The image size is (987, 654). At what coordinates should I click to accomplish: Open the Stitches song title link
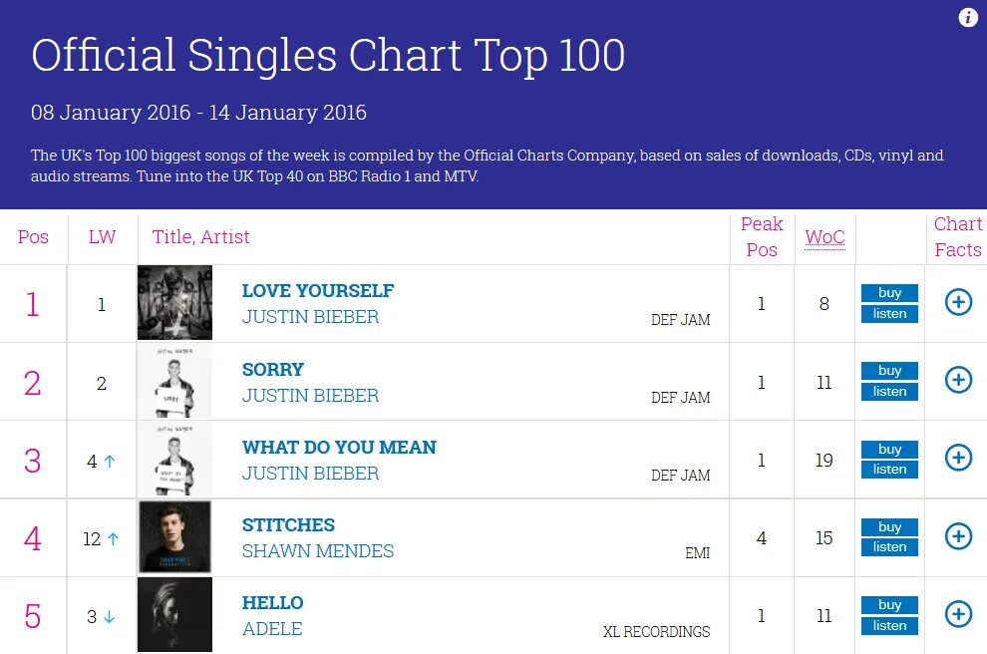(x=288, y=525)
